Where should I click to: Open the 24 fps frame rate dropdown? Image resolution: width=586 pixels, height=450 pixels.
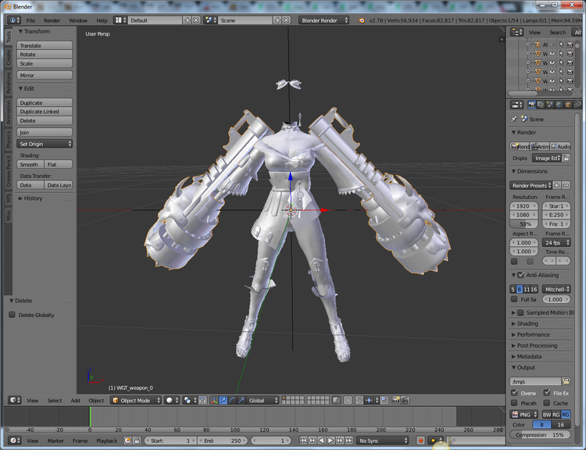(556, 242)
